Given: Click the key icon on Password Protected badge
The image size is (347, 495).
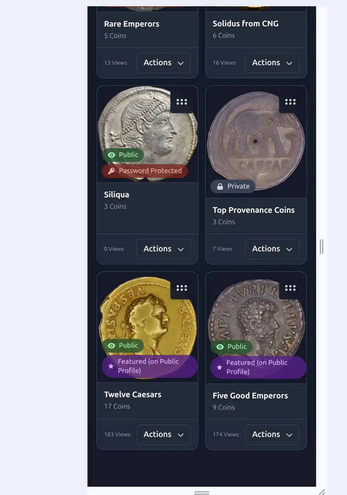Looking at the screenshot, I should (x=111, y=171).
